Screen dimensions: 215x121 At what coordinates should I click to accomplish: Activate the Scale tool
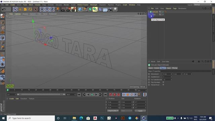pyautogui.click(x=25, y=9)
